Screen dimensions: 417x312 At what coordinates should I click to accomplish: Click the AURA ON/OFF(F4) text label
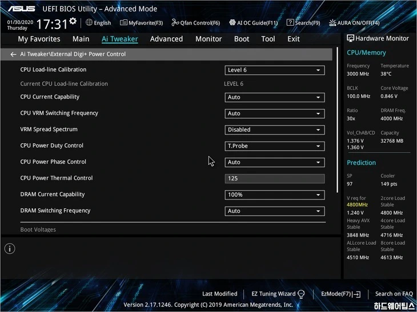pos(359,23)
